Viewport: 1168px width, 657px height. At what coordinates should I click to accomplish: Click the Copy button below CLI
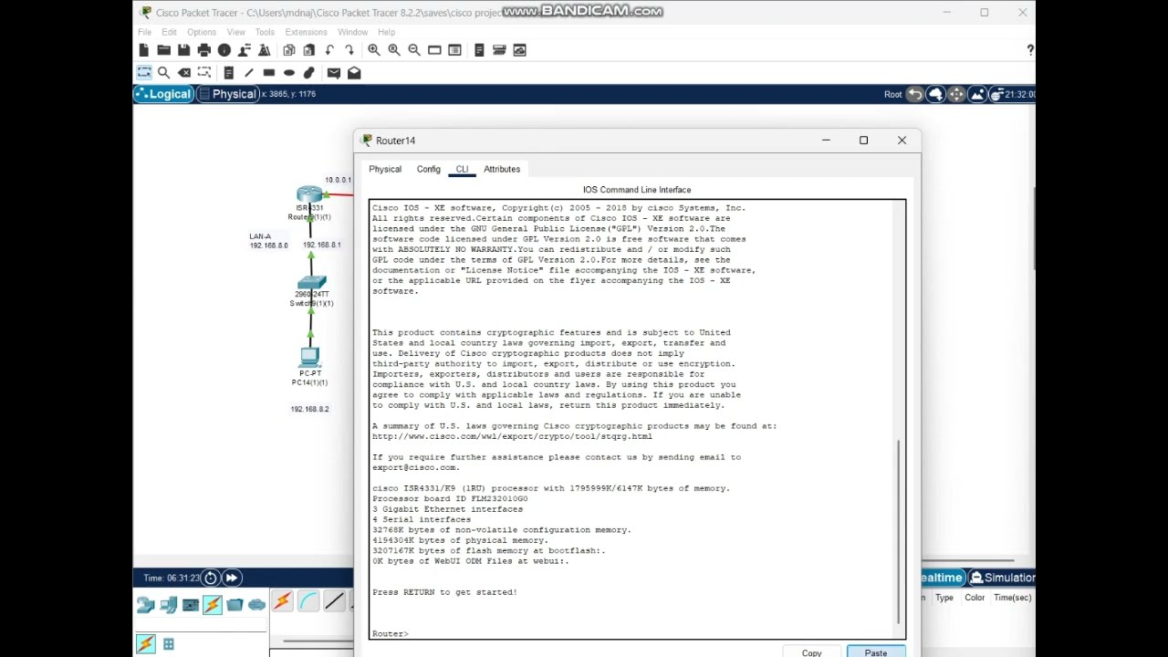(x=812, y=652)
